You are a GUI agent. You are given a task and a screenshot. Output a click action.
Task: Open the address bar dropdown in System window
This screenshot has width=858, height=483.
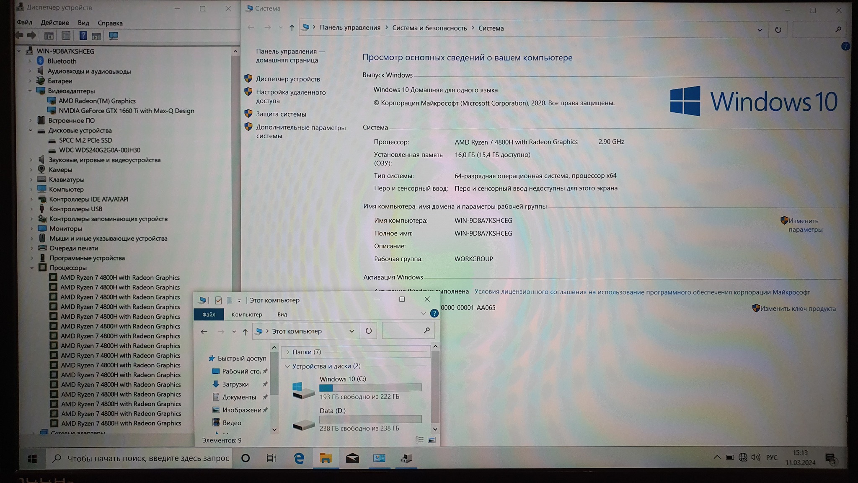pyautogui.click(x=760, y=30)
